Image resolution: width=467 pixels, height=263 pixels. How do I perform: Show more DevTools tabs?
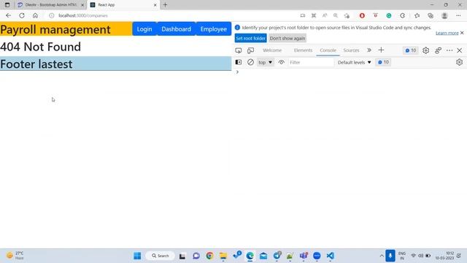[x=369, y=50]
